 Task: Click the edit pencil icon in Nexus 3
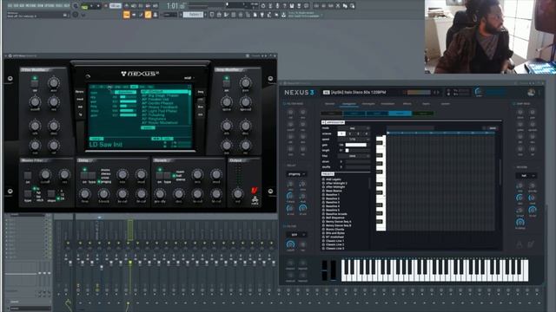(531, 244)
